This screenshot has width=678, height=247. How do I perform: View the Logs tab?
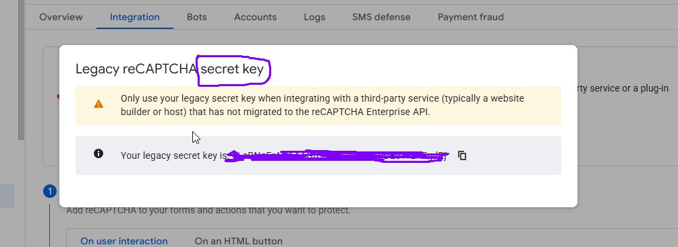[x=314, y=17]
